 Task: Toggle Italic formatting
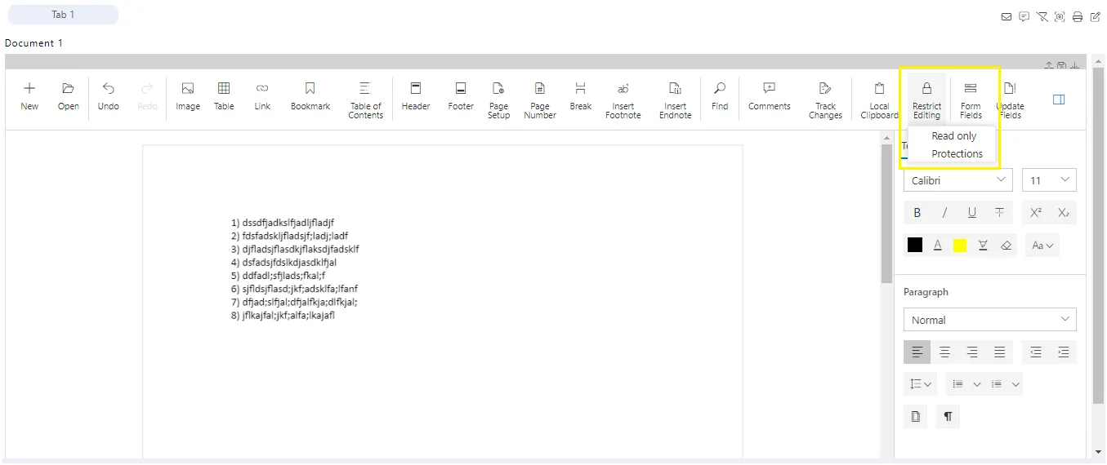click(944, 212)
